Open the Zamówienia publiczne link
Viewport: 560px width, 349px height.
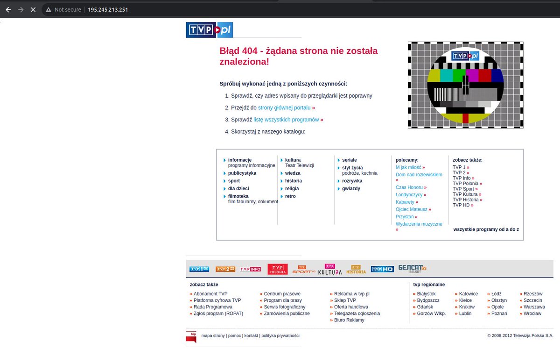pyautogui.click(x=287, y=313)
